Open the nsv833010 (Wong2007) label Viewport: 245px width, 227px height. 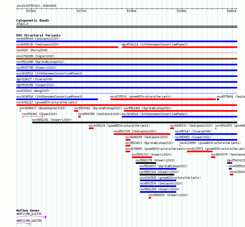[x=33, y=91]
